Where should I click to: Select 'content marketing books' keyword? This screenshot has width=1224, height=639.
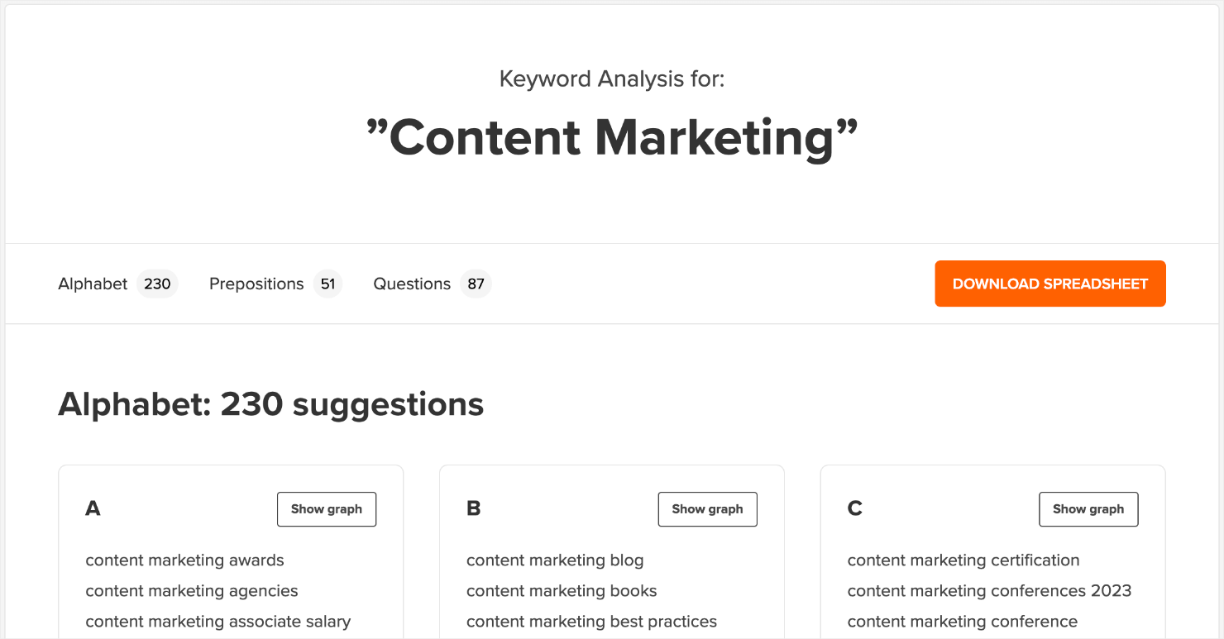coord(561,591)
